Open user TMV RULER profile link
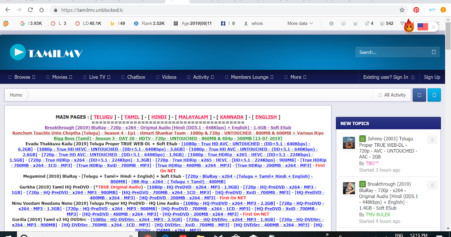Screen dimensions: 451x237 tap(378, 214)
